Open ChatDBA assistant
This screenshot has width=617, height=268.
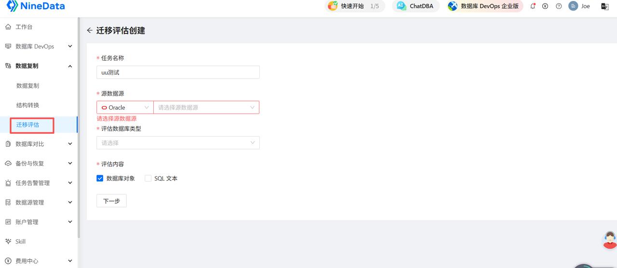coord(415,6)
